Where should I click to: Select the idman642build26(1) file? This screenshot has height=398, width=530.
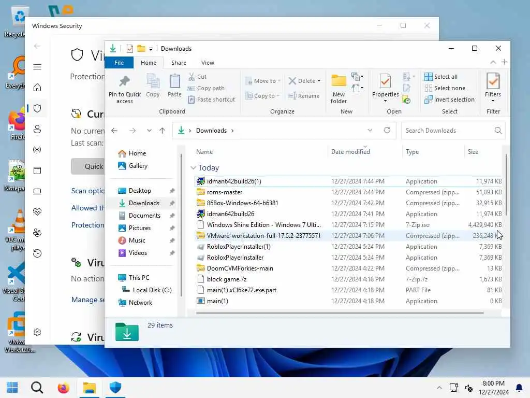coord(348,181)
